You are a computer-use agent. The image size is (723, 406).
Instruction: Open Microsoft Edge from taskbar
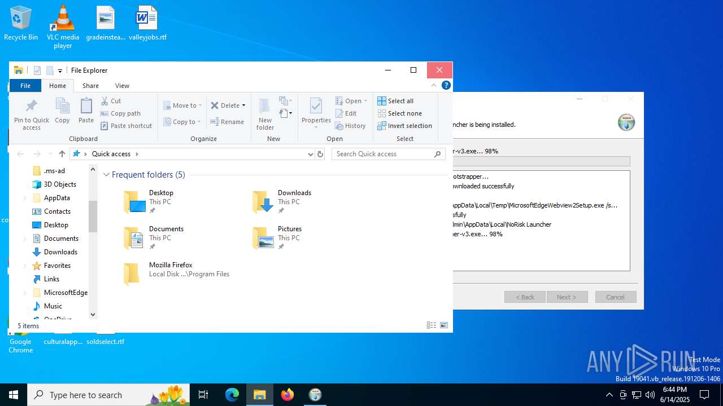pos(232,395)
